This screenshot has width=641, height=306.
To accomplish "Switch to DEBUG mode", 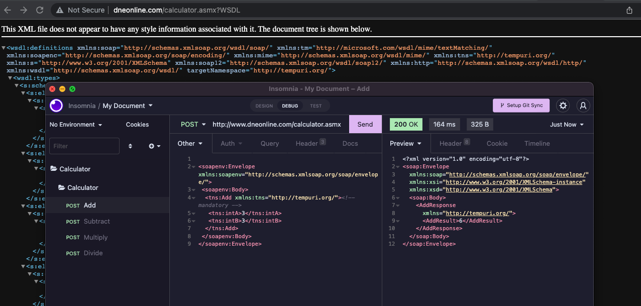I will [290, 106].
